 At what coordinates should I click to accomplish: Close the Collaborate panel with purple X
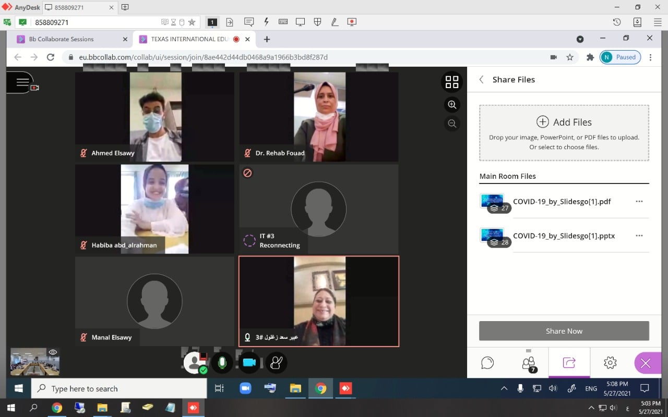(646, 363)
